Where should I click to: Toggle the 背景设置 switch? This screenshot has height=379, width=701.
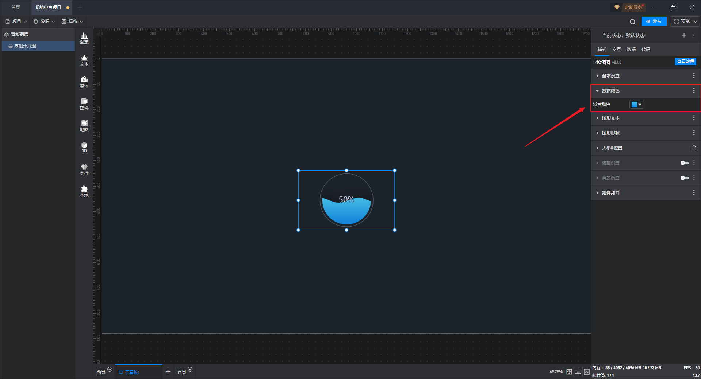(685, 178)
